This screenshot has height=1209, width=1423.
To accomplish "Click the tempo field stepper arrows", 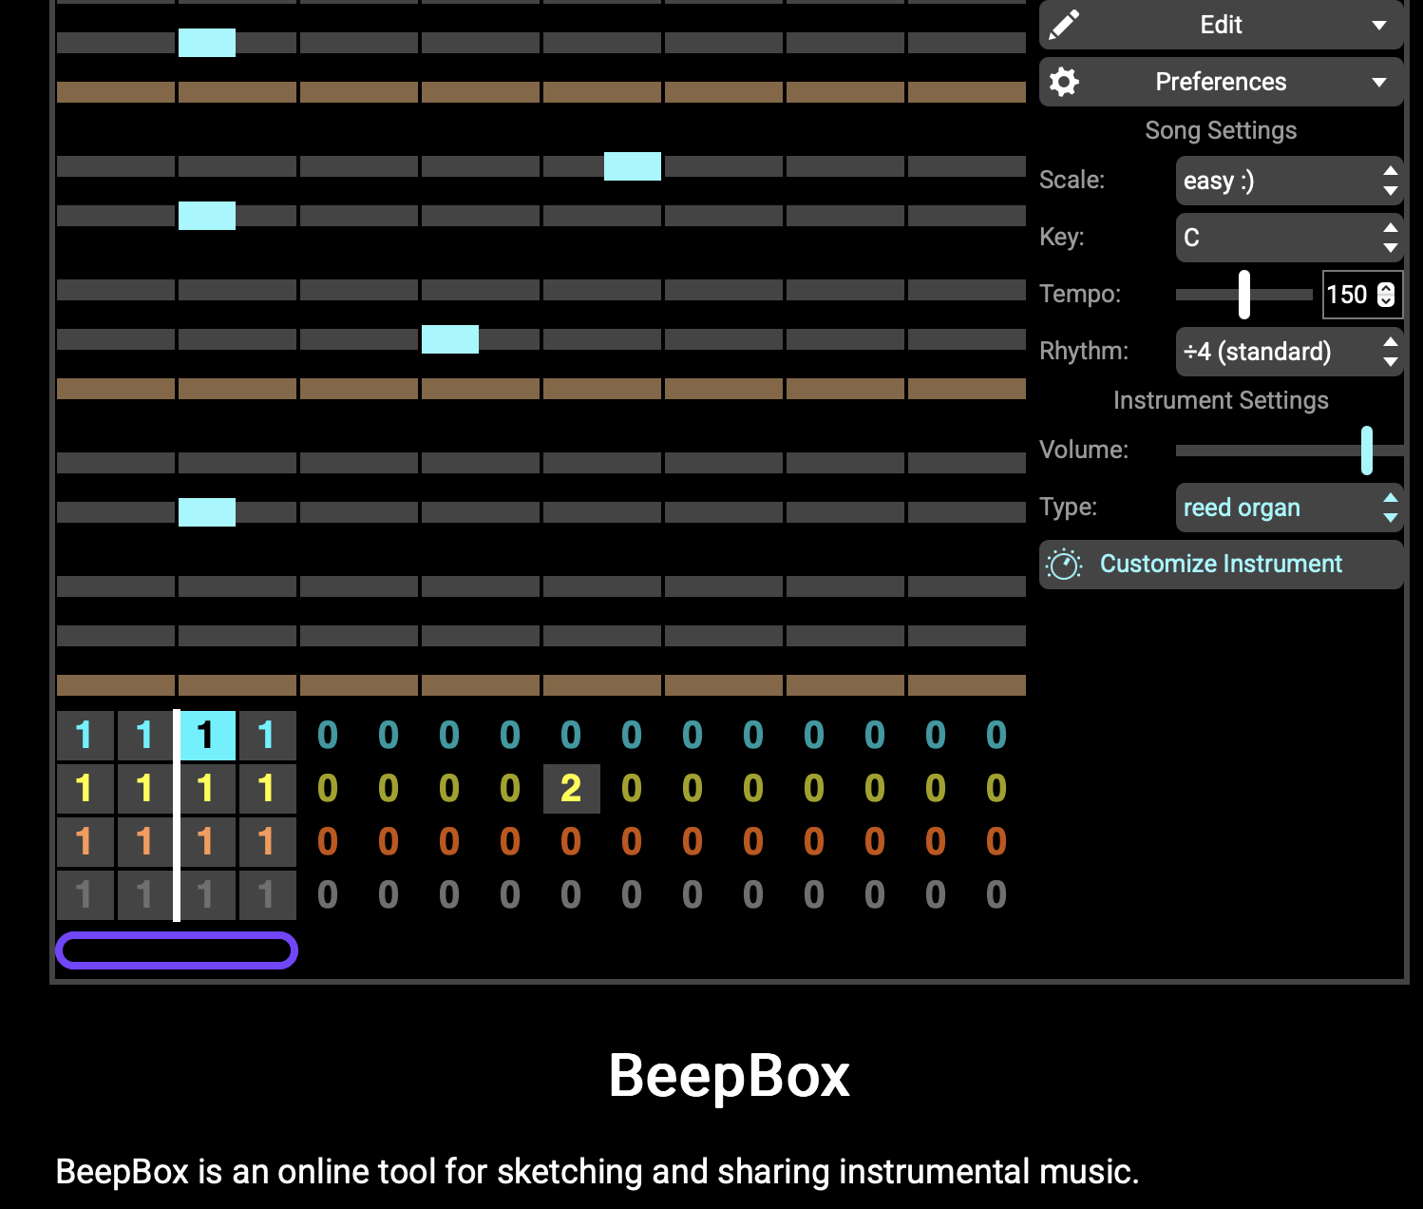I will (1386, 295).
